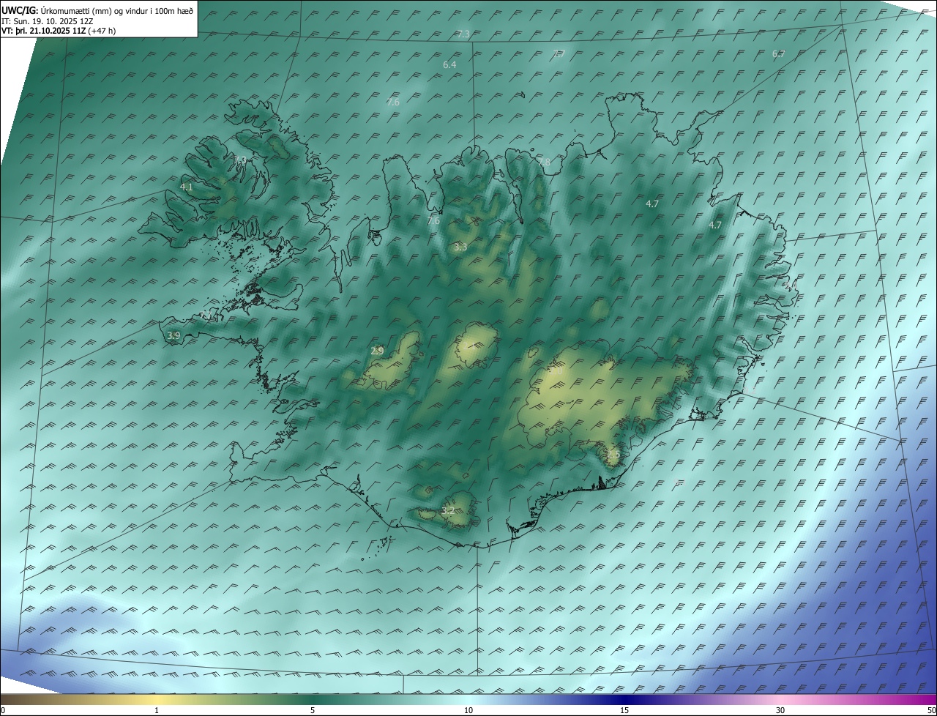937x716 pixels.
Task: Click the 4.1 value label in the Westfjords
Action: 187,187
